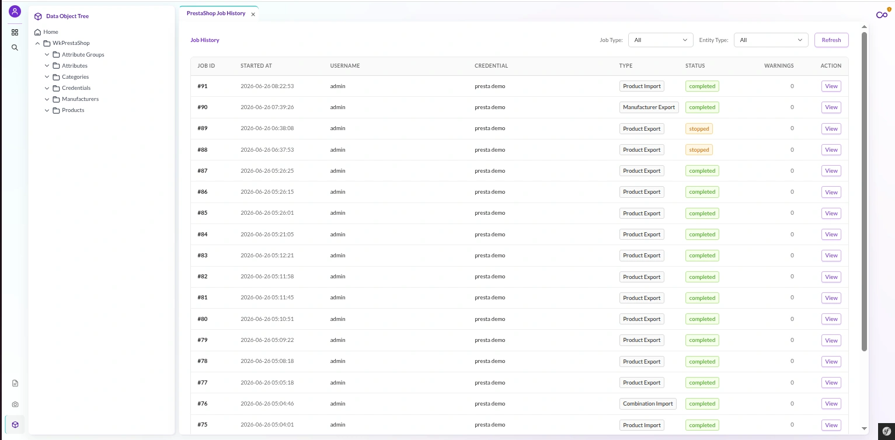Click the infinity notifications icon at top right
The image size is (895, 440).
coord(882,15)
